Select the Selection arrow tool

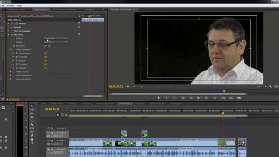tap(32, 106)
